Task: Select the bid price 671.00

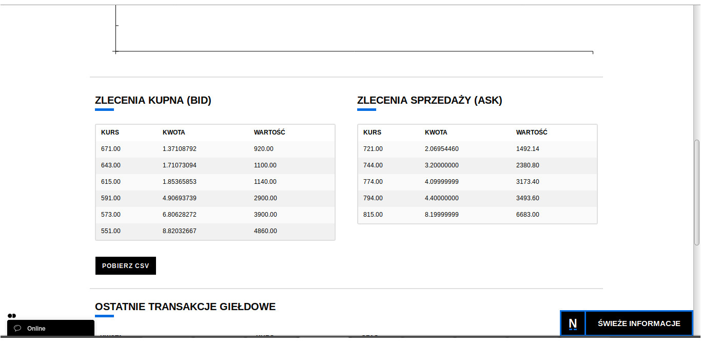Action: click(111, 149)
